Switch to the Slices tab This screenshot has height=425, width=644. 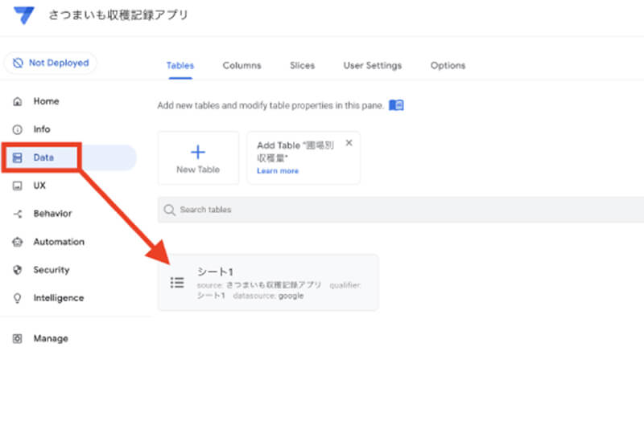[302, 66]
